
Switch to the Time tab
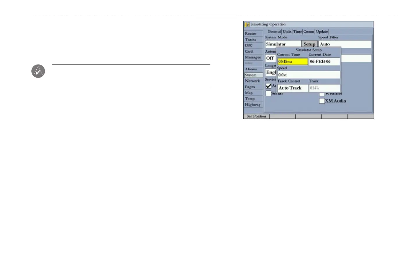click(x=297, y=31)
